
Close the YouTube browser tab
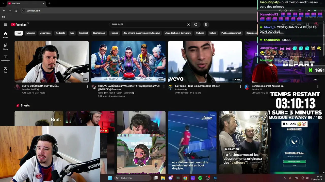(43, 3)
